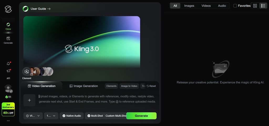Add a new Element with the plus icon
The width and height of the screenshot is (269, 126).
click(27, 71)
